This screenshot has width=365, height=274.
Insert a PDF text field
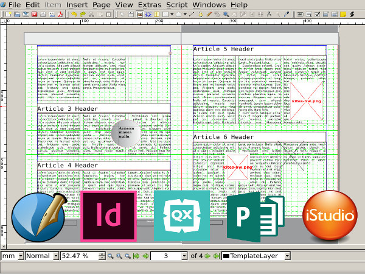click(309, 15)
